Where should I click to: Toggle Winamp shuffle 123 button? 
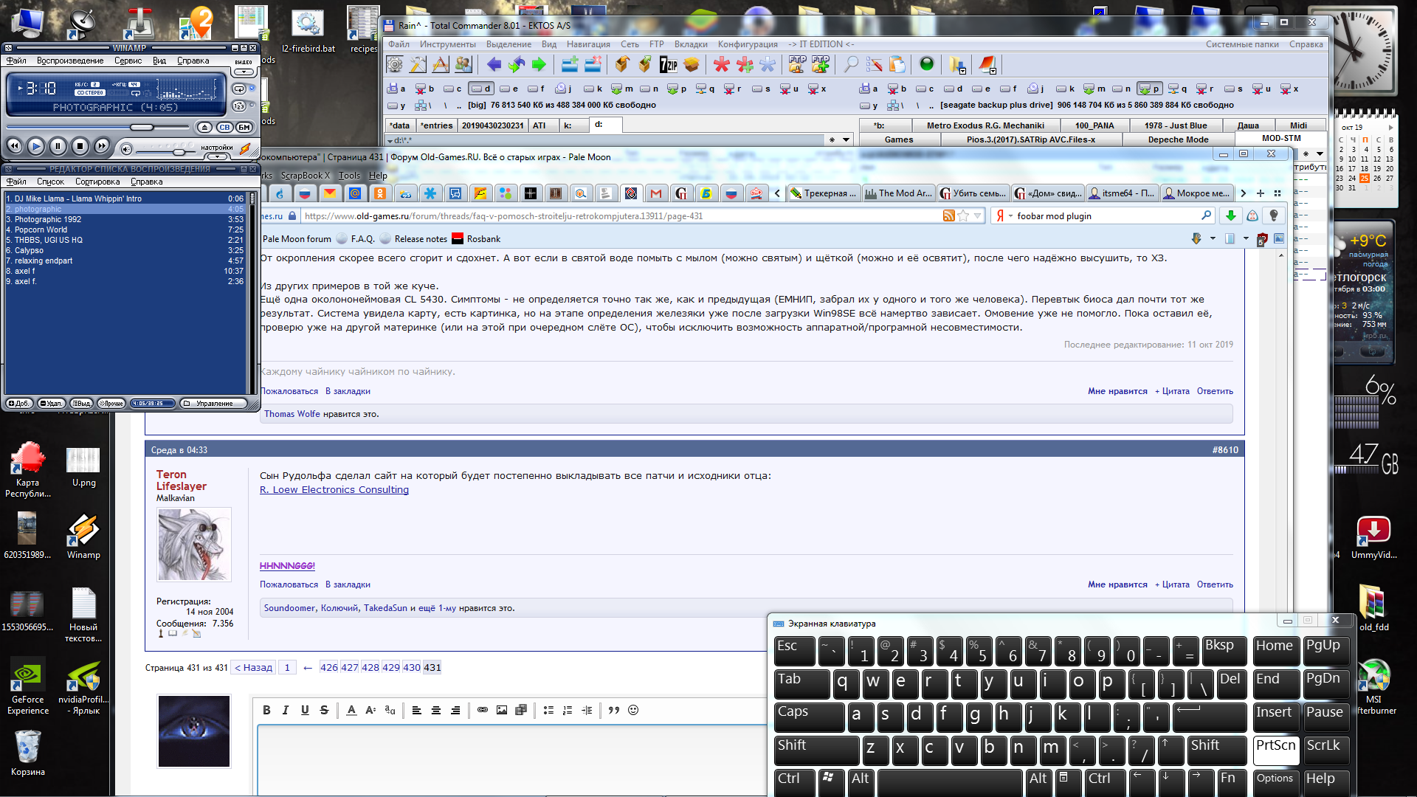click(x=238, y=106)
